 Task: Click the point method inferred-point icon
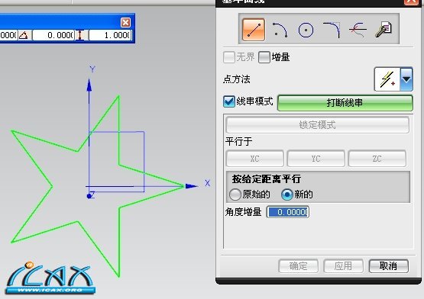coord(387,79)
